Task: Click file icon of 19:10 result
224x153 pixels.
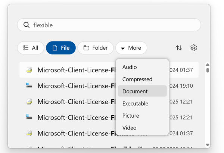Action: 29,85
